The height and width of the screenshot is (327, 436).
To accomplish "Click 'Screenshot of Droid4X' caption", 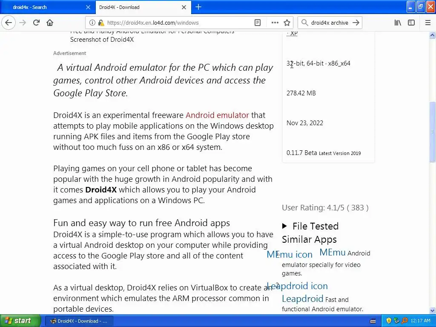I will [102, 40].
